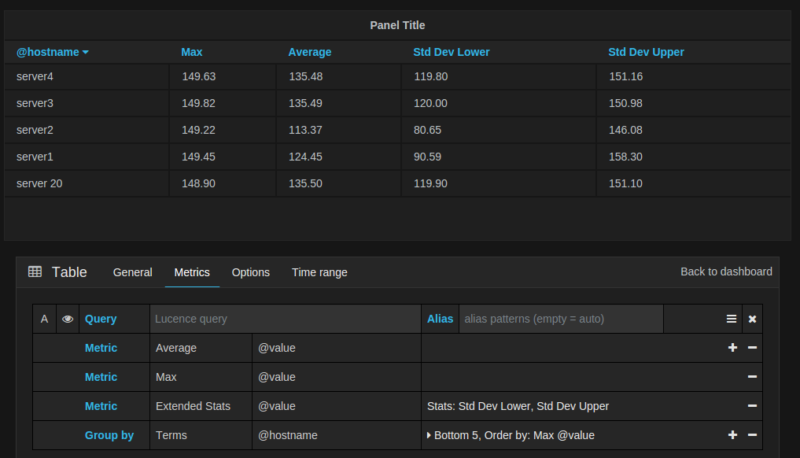The height and width of the screenshot is (458, 800).
Task: Remove the Max metric with minus icon
Action: tap(753, 377)
